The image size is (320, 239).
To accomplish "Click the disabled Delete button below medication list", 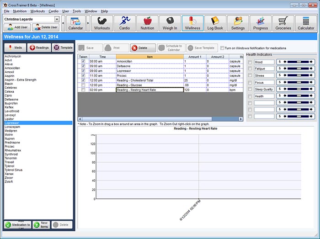I will click(x=62, y=225).
